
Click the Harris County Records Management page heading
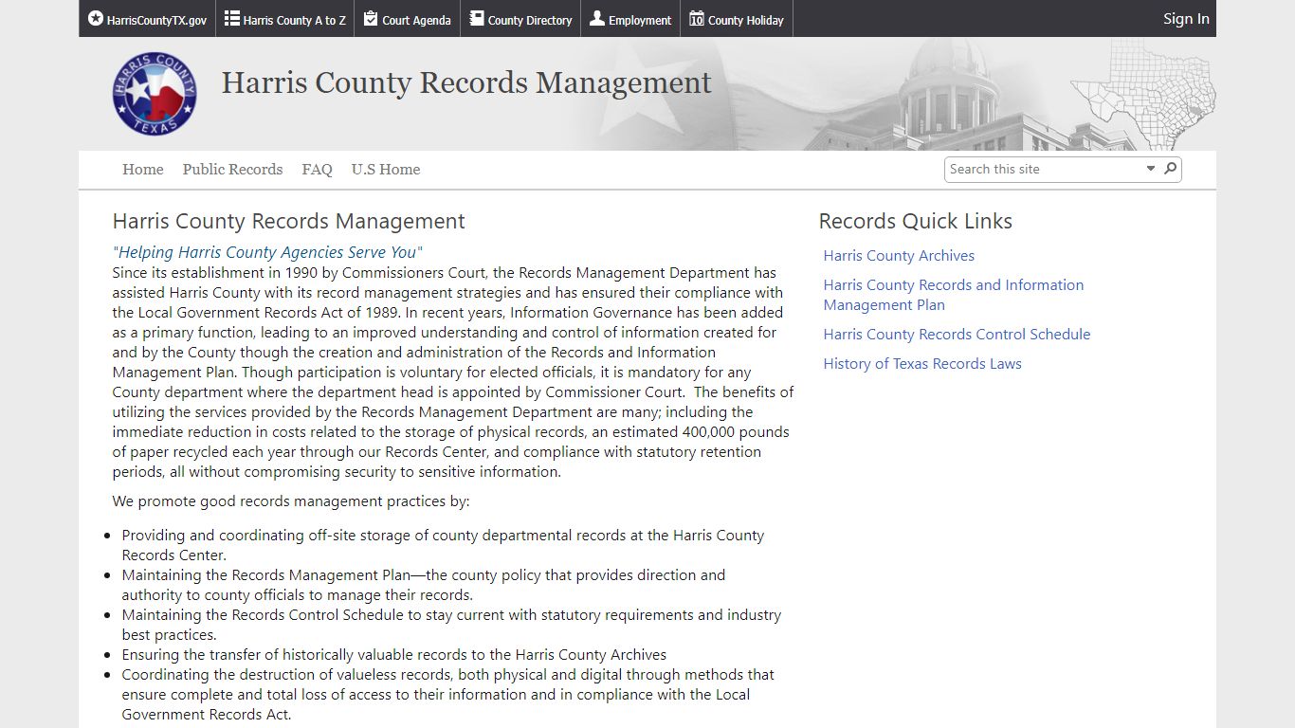[289, 221]
